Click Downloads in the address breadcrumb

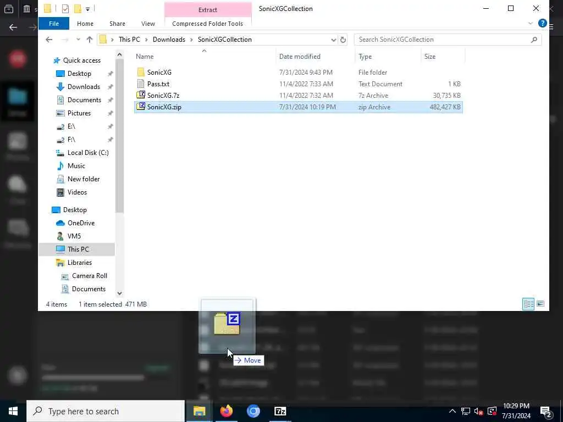169,40
